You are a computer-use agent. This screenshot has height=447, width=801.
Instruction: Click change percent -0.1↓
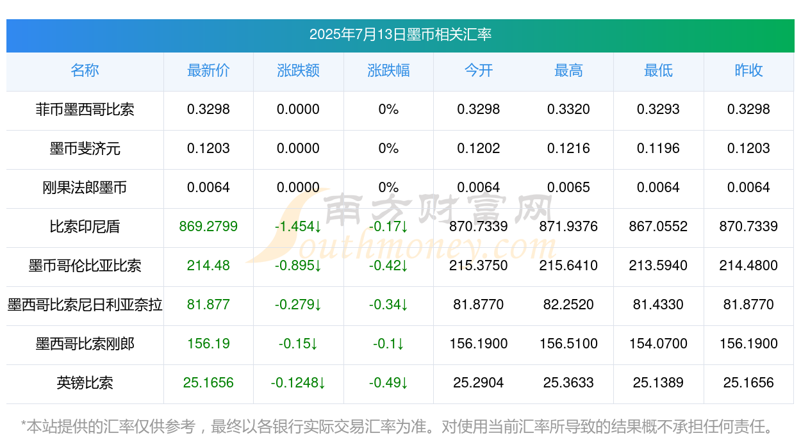pos(388,344)
